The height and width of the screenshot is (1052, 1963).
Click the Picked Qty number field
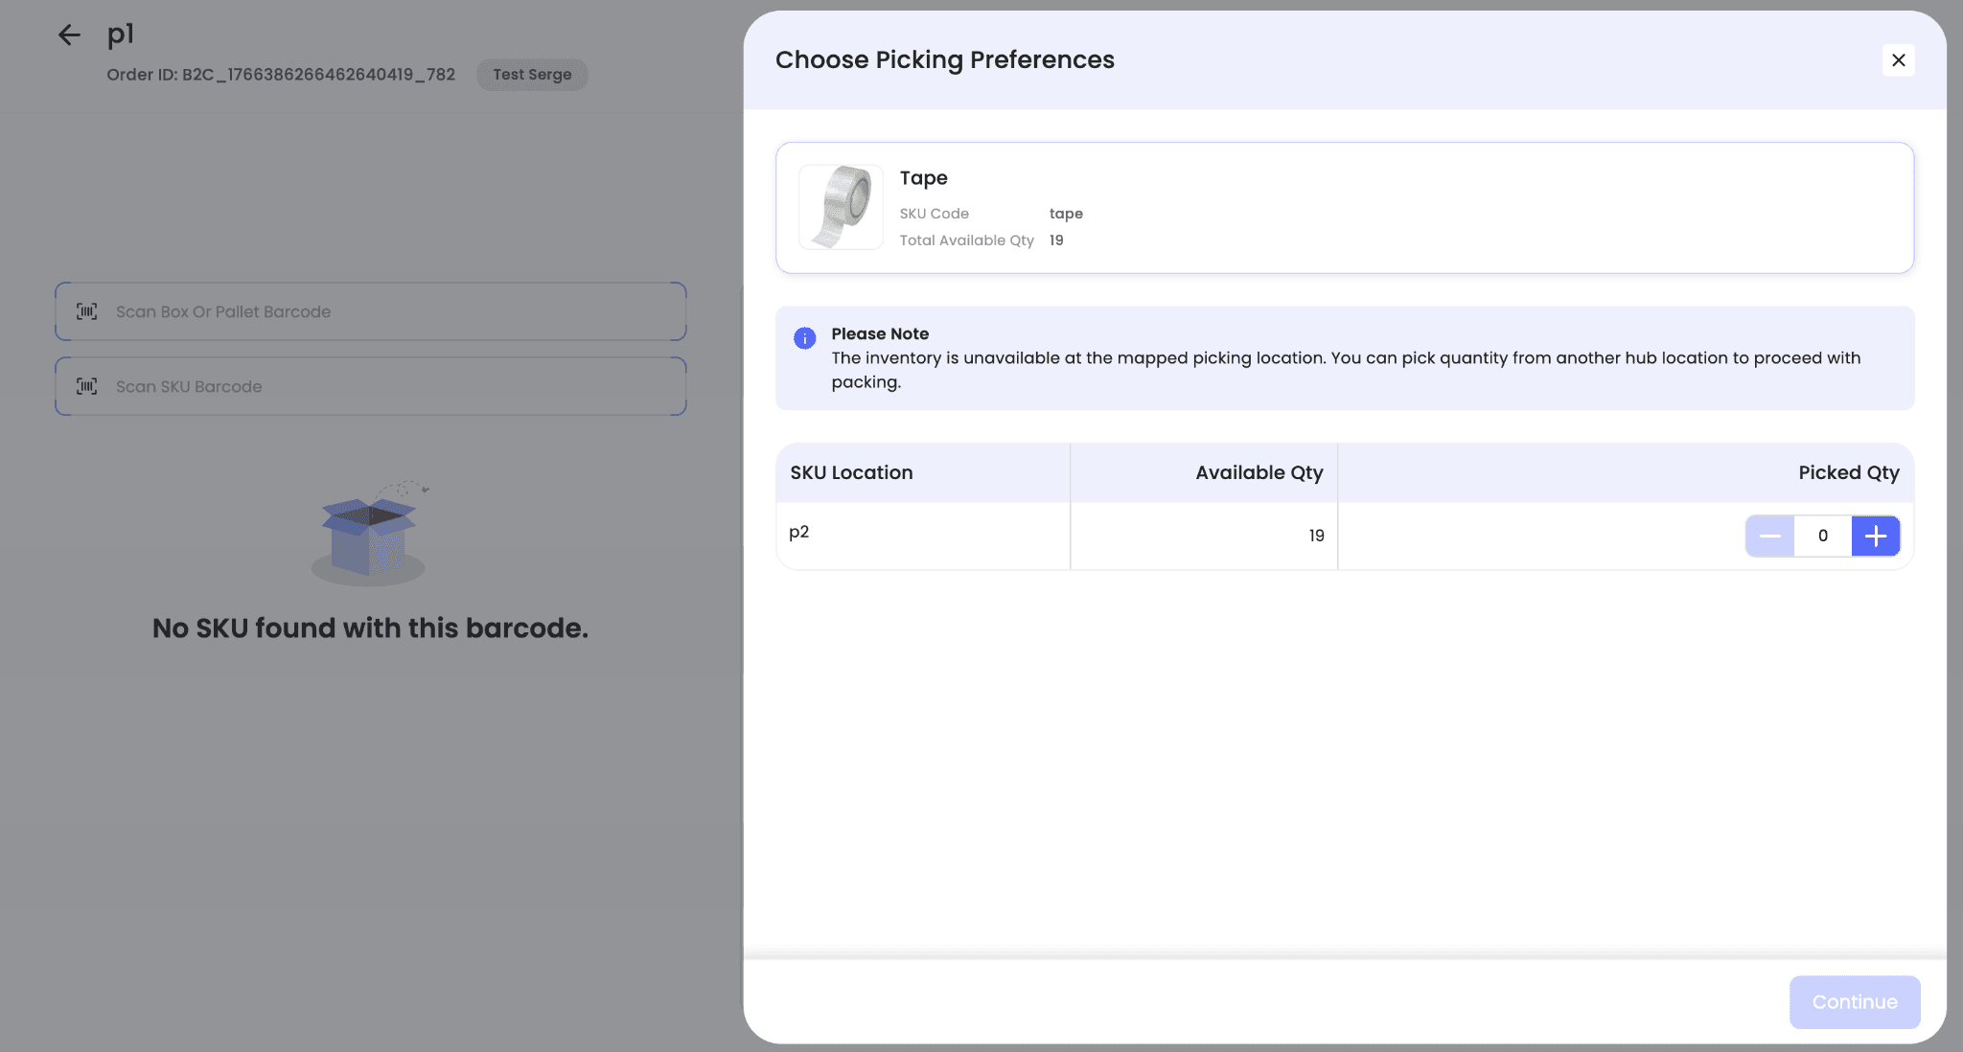coord(1822,536)
